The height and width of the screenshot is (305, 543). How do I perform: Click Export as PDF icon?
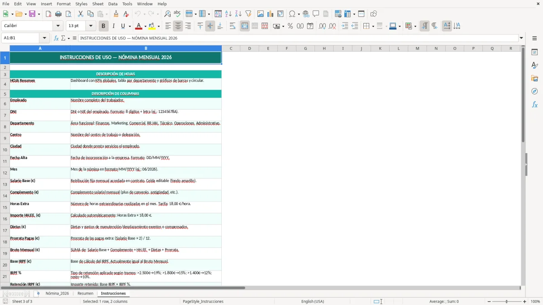click(48, 14)
